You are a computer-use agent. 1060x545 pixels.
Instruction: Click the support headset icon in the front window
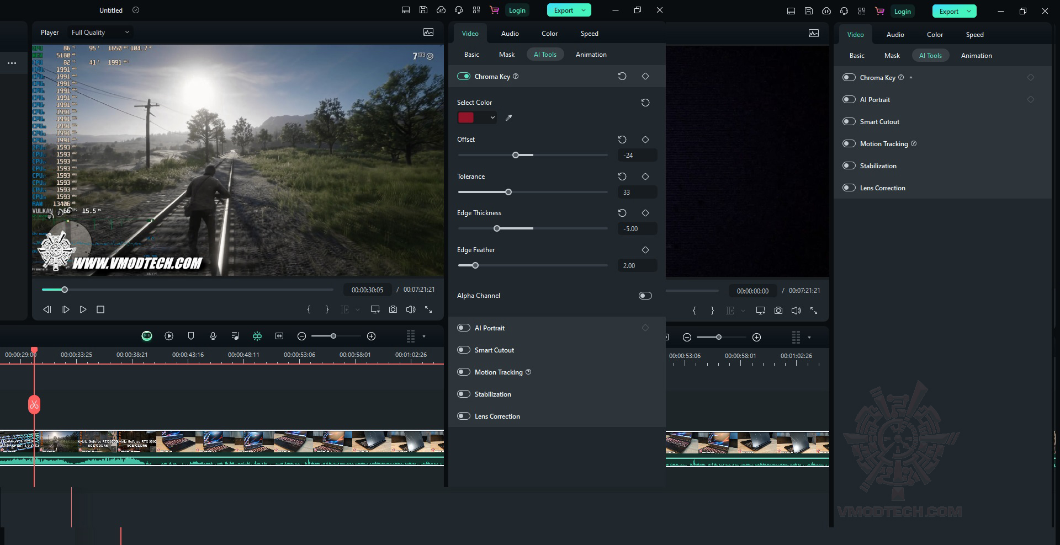pos(459,10)
